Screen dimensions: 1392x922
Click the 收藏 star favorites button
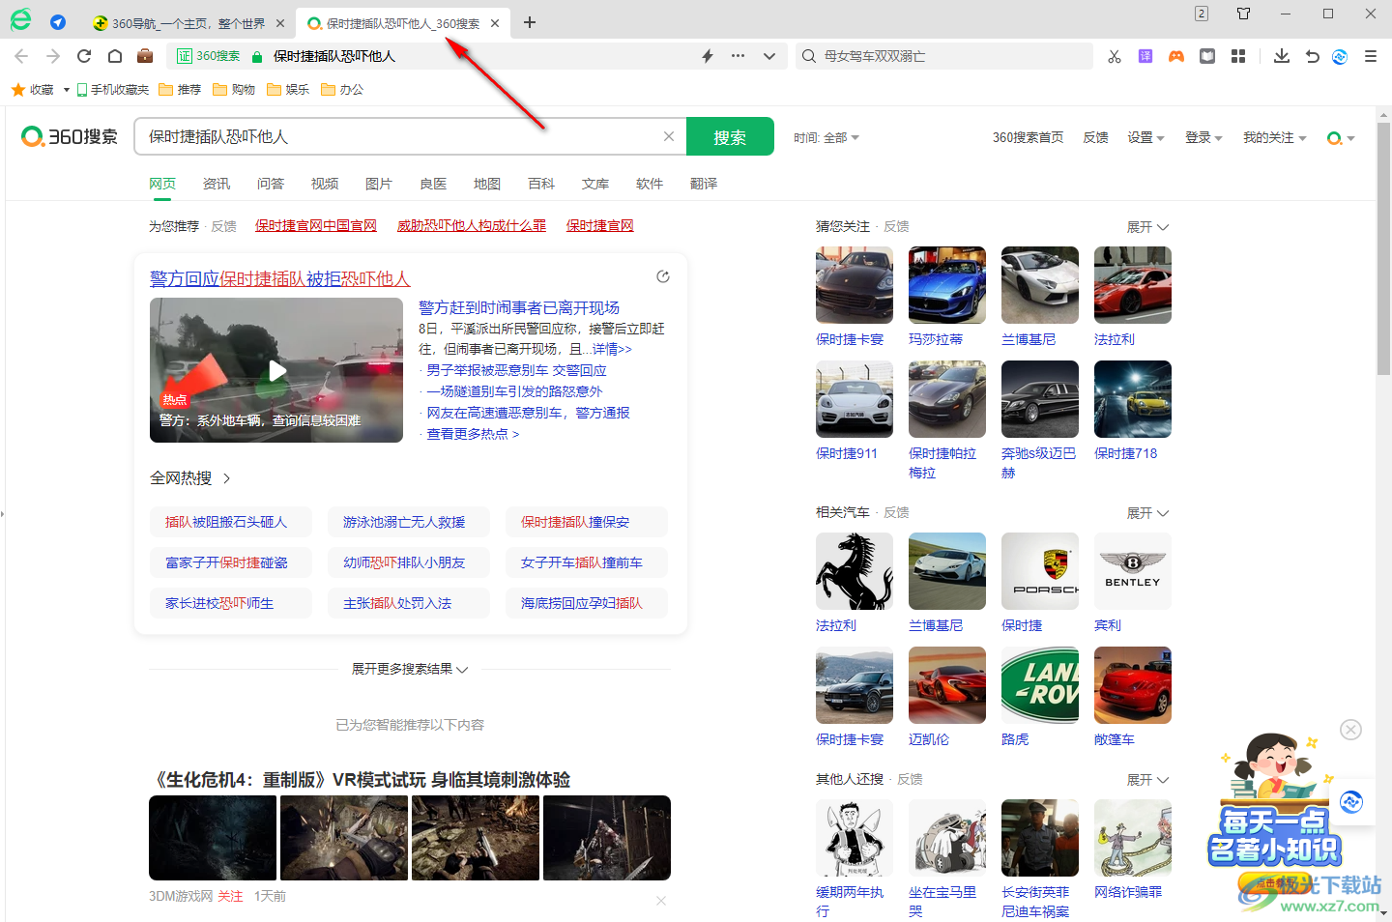click(x=33, y=89)
